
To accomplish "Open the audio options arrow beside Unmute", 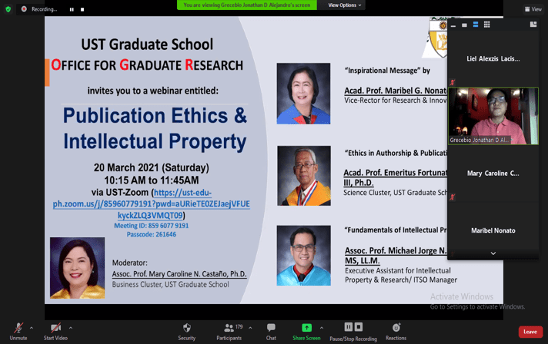I will (x=32, y=328).
